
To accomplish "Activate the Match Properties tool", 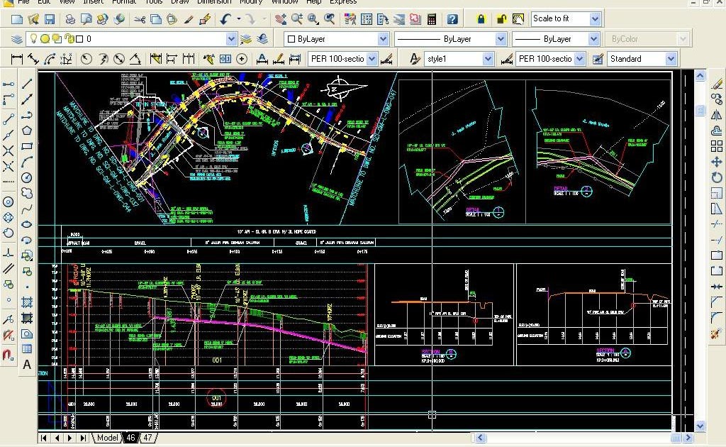I will tap(186, 18).
